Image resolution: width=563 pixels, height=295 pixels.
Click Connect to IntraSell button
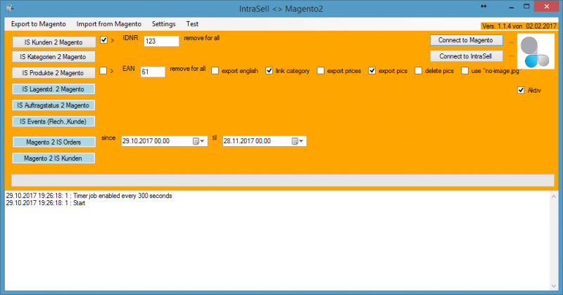coord(466,56)
